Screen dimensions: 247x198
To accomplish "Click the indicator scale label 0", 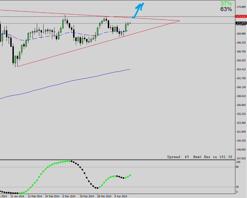I will click(237, 192).
